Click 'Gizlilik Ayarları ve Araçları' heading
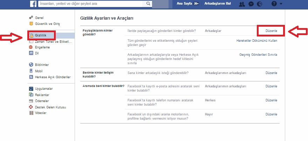This screenshot has height=141, width=308. pyautogui.click(x=107, y=18)
